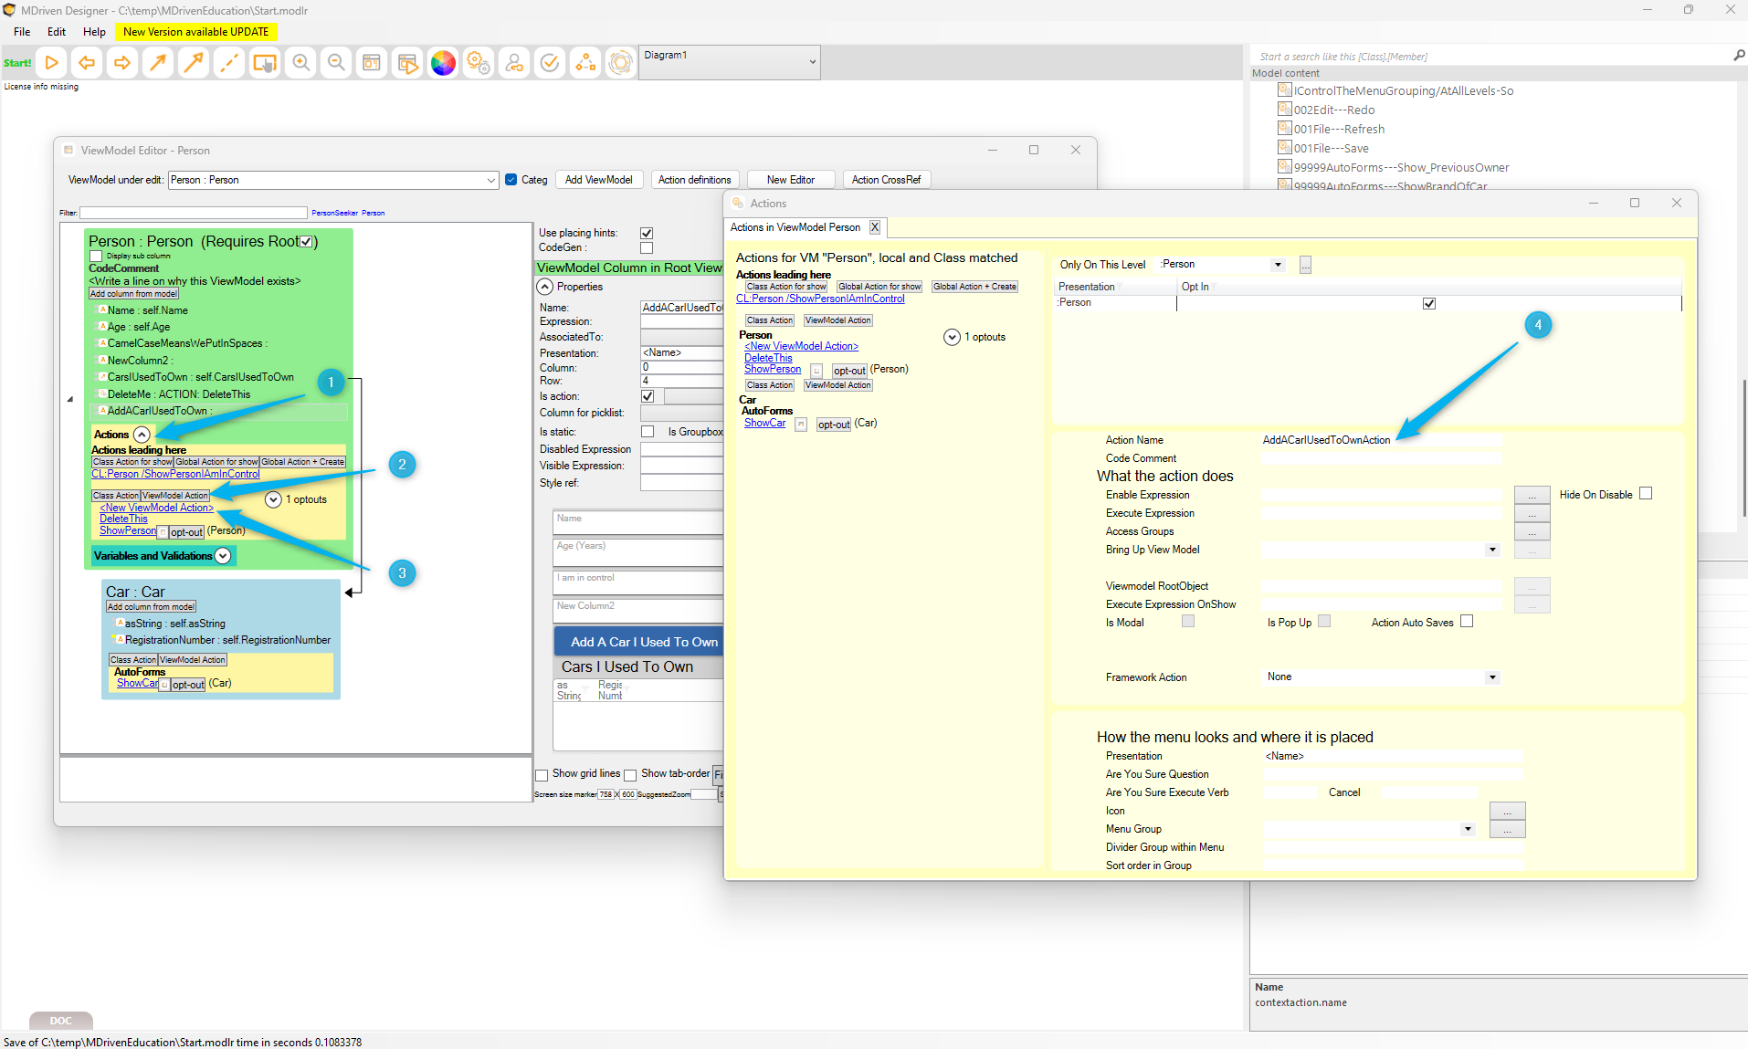Open the Diagram1 dropdown
The image size is (1748, 1049).
729,63
